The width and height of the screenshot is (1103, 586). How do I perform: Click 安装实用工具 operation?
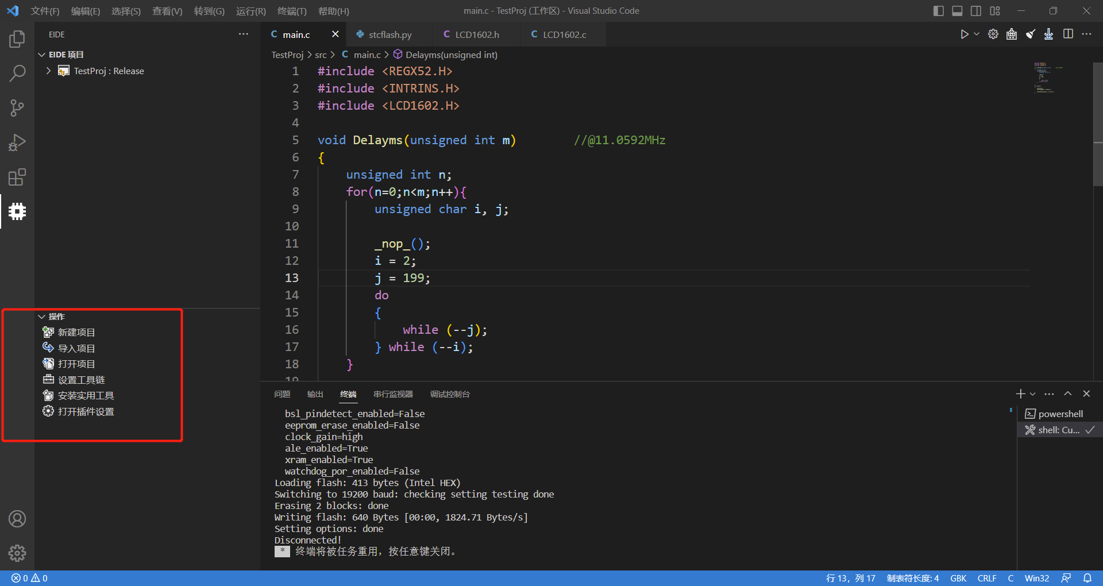coord(86,395)
